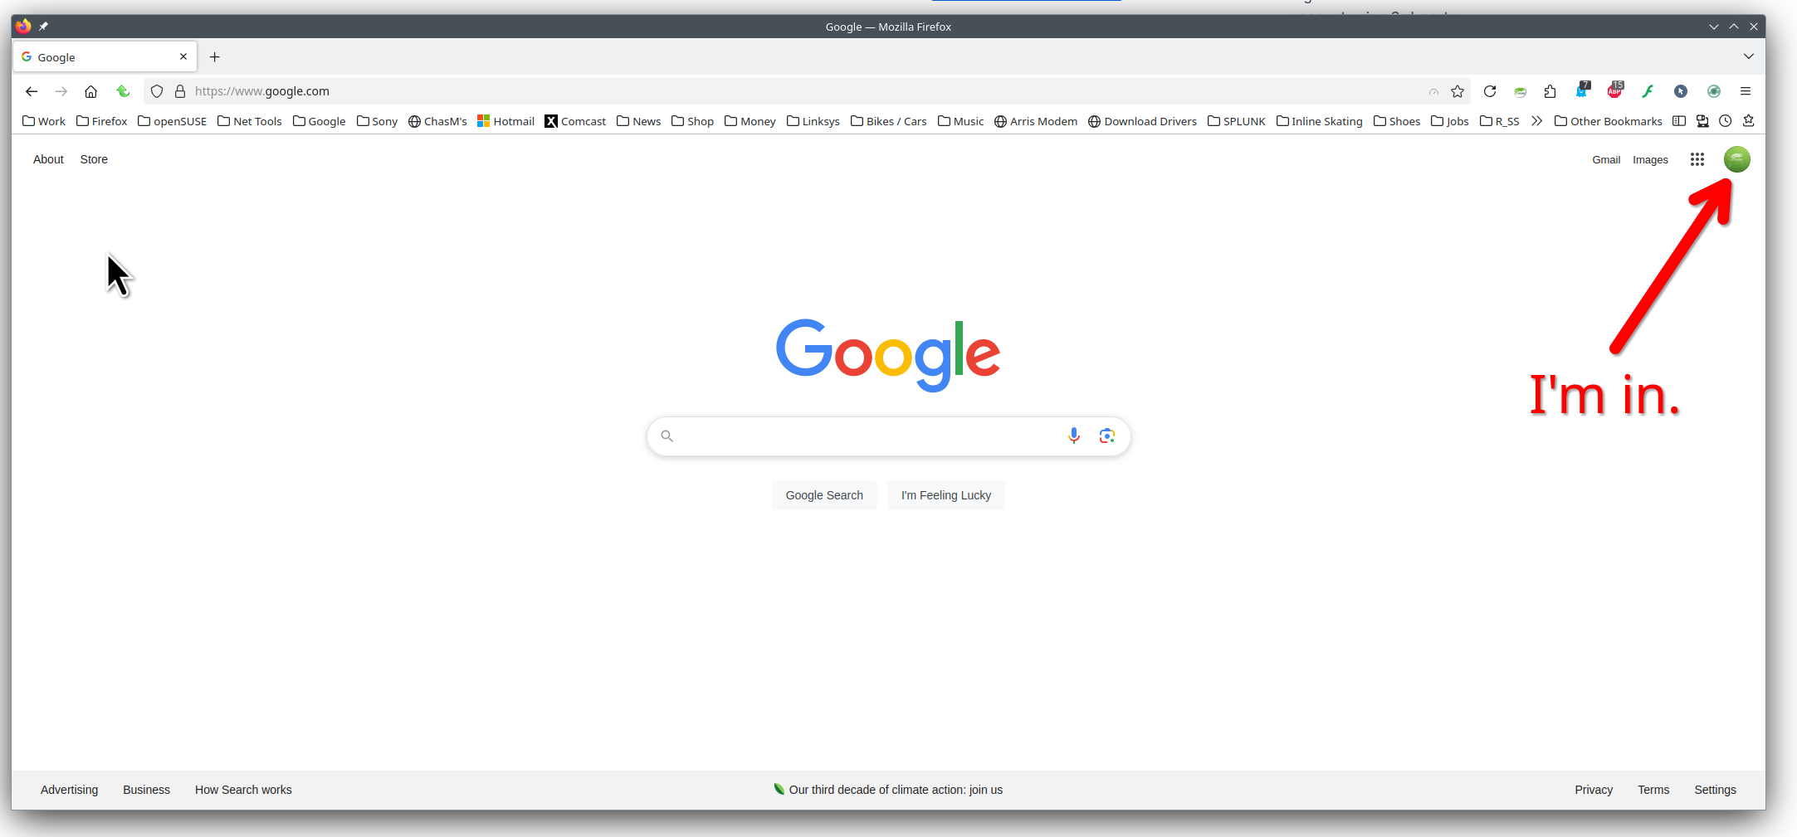1797x837 pixels.
Task: Open Google Images link
Action: (1650, 159)
